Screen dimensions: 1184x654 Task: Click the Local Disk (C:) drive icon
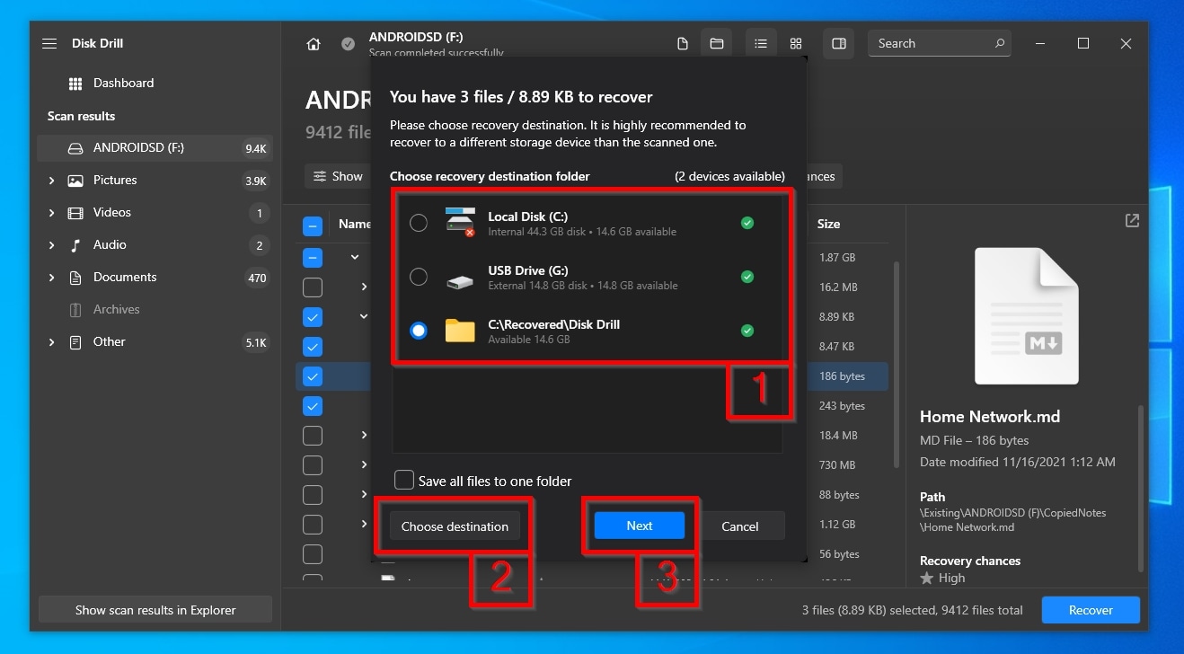pyautogui.click(x=460, y=223)
